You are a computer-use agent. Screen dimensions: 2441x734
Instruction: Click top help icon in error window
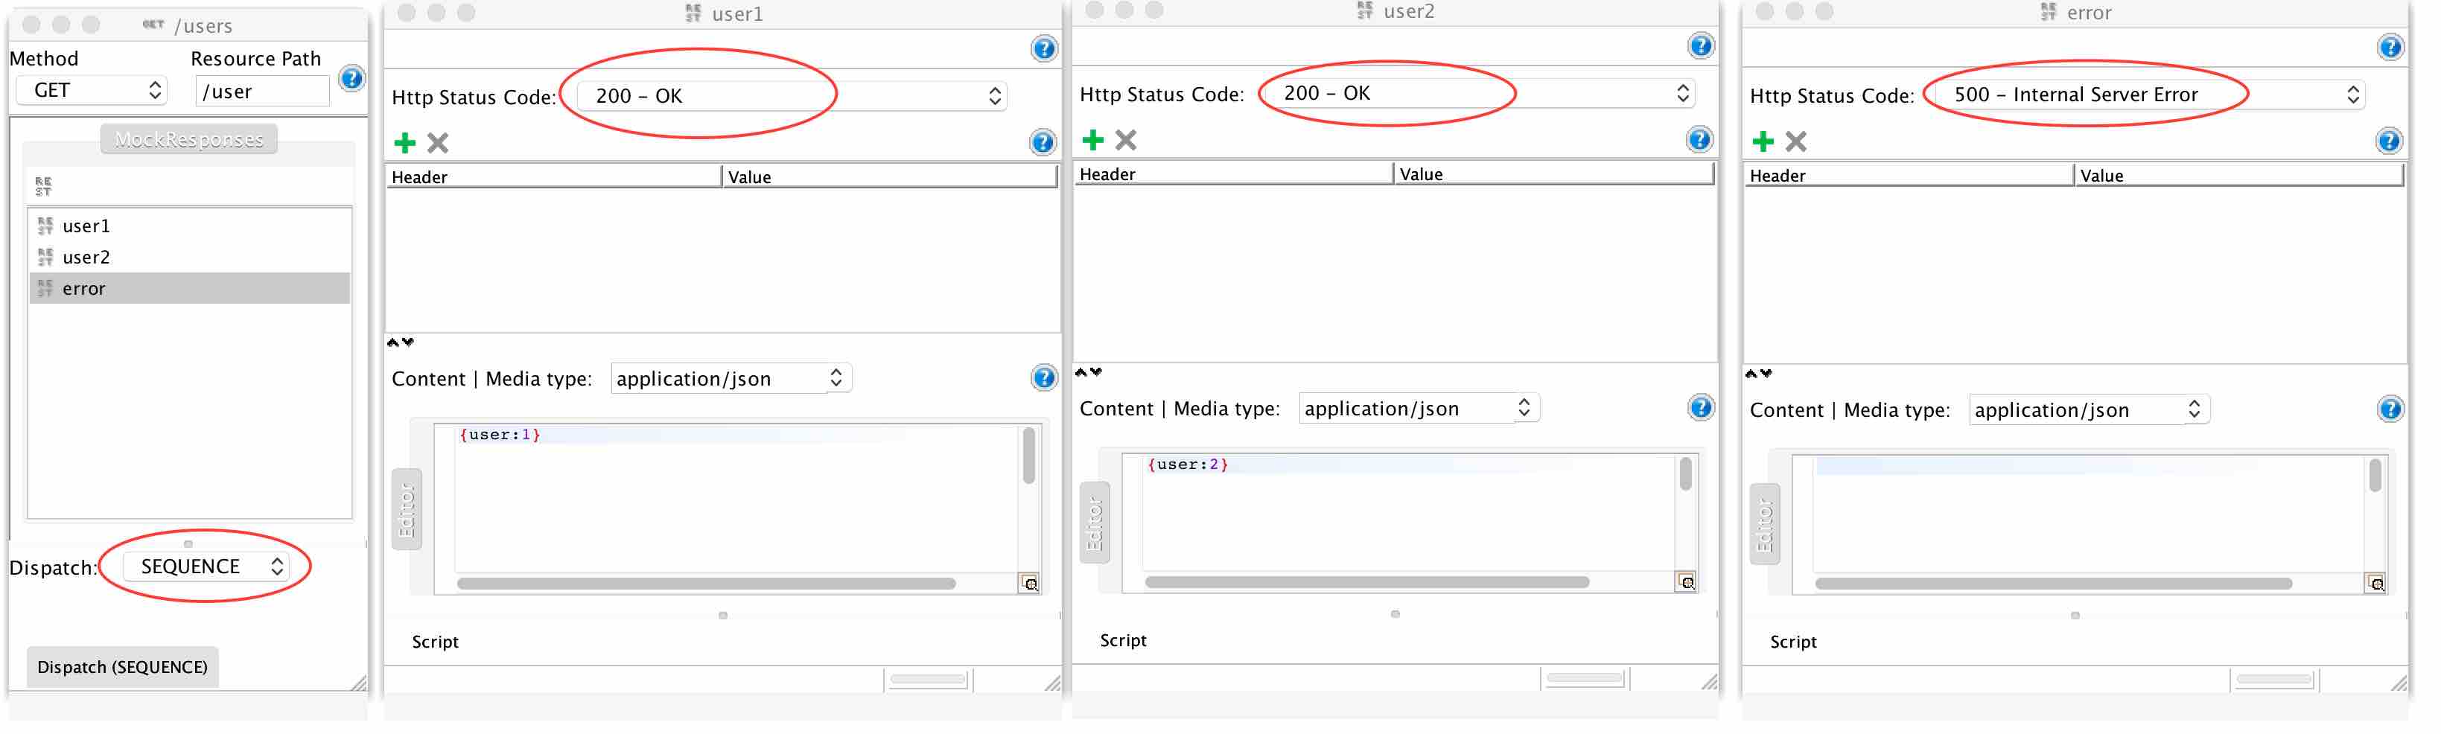2390,48
